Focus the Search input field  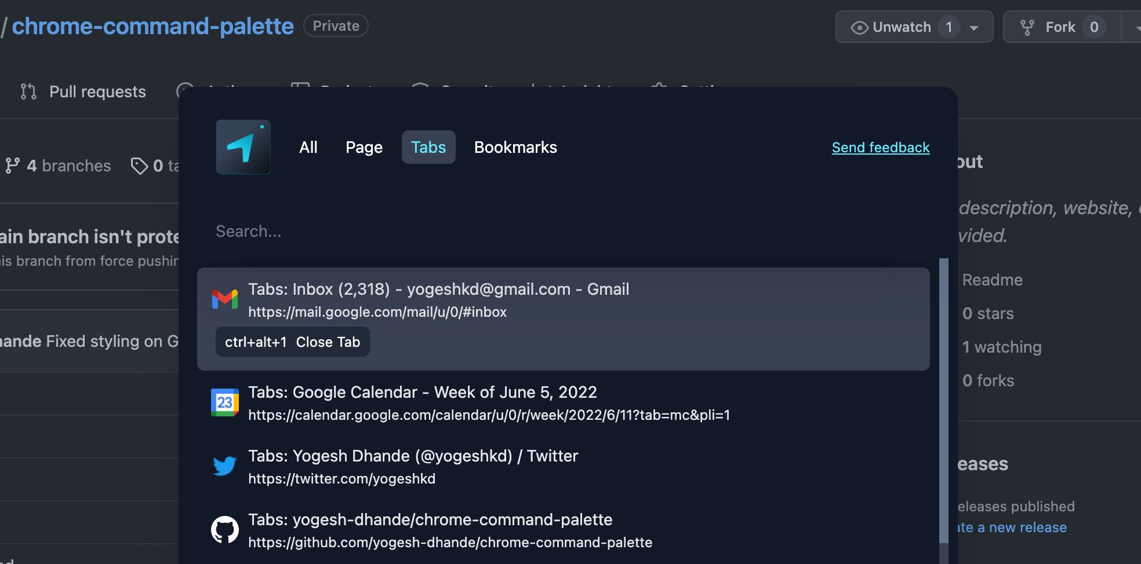[562, 231]
